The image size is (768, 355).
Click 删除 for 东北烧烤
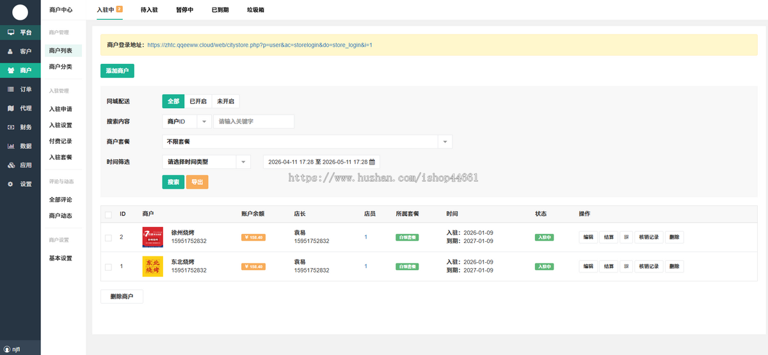[674, 266]
